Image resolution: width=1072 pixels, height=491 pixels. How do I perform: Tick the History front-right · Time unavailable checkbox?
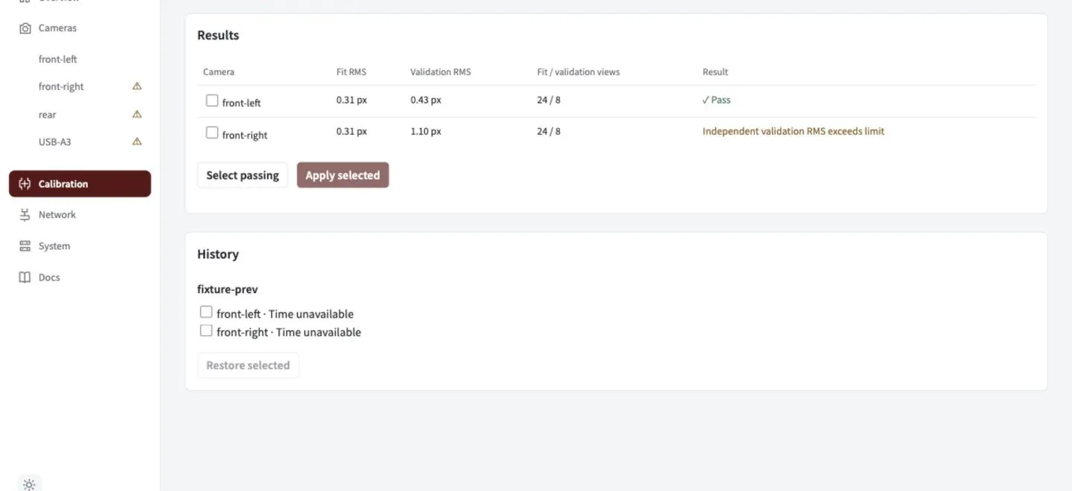pyautogui.click(x=206, y=330)
